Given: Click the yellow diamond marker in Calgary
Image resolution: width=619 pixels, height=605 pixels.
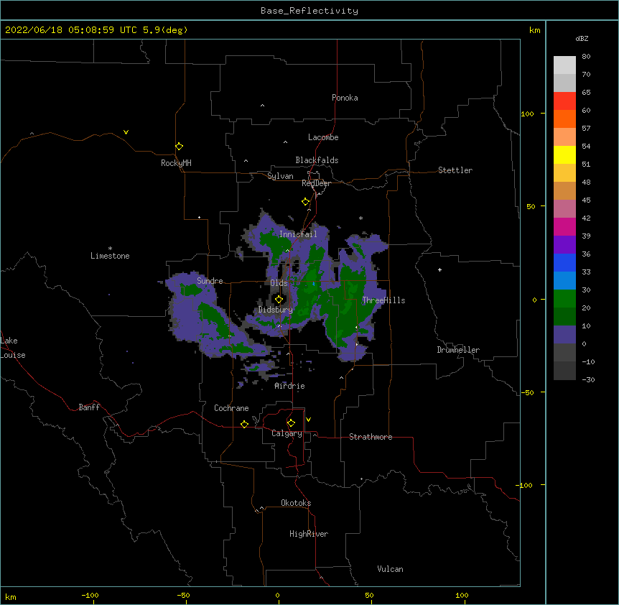Looking at the screenshot, I should (x=291, y=423).
